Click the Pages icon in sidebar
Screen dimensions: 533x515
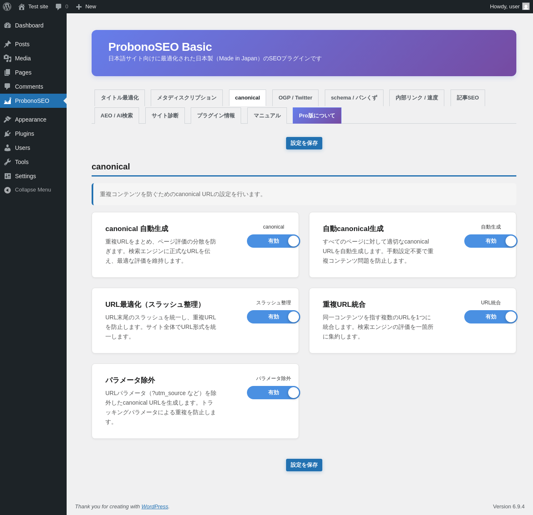point(7,72)
